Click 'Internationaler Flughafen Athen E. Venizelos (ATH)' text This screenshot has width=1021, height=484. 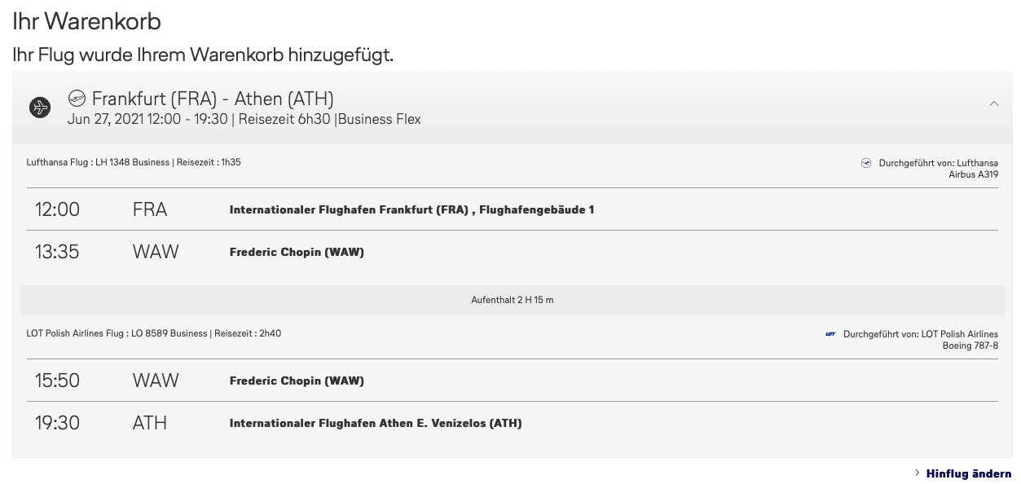[376, 423]
